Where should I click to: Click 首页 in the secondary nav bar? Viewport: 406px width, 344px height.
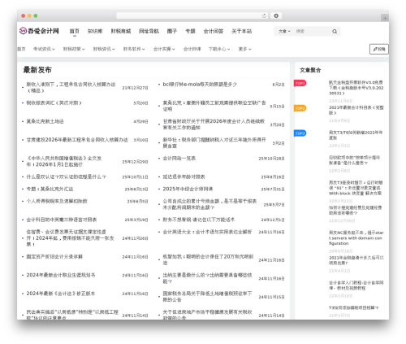click(x=21, y=49)
